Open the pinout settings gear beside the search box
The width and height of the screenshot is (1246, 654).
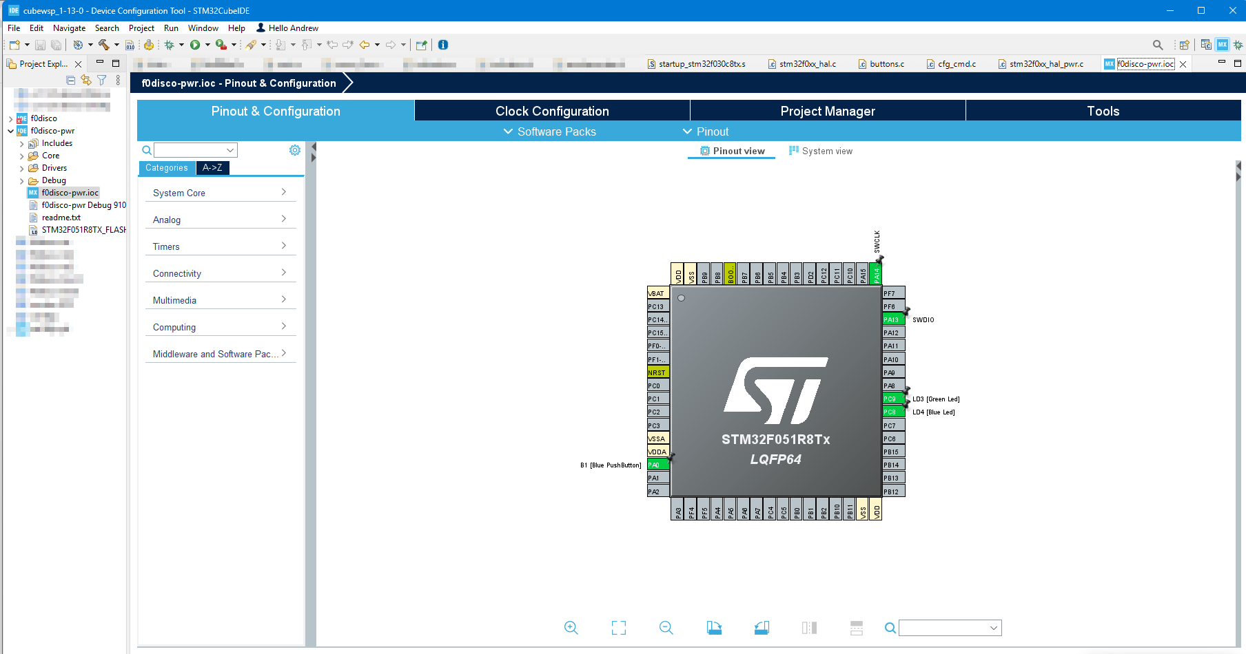(x=295, y=149)
